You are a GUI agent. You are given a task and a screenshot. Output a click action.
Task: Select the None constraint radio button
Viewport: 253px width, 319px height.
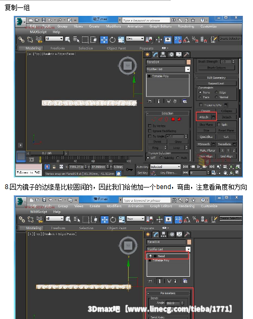pyautogui.click(x=200, y=92)
